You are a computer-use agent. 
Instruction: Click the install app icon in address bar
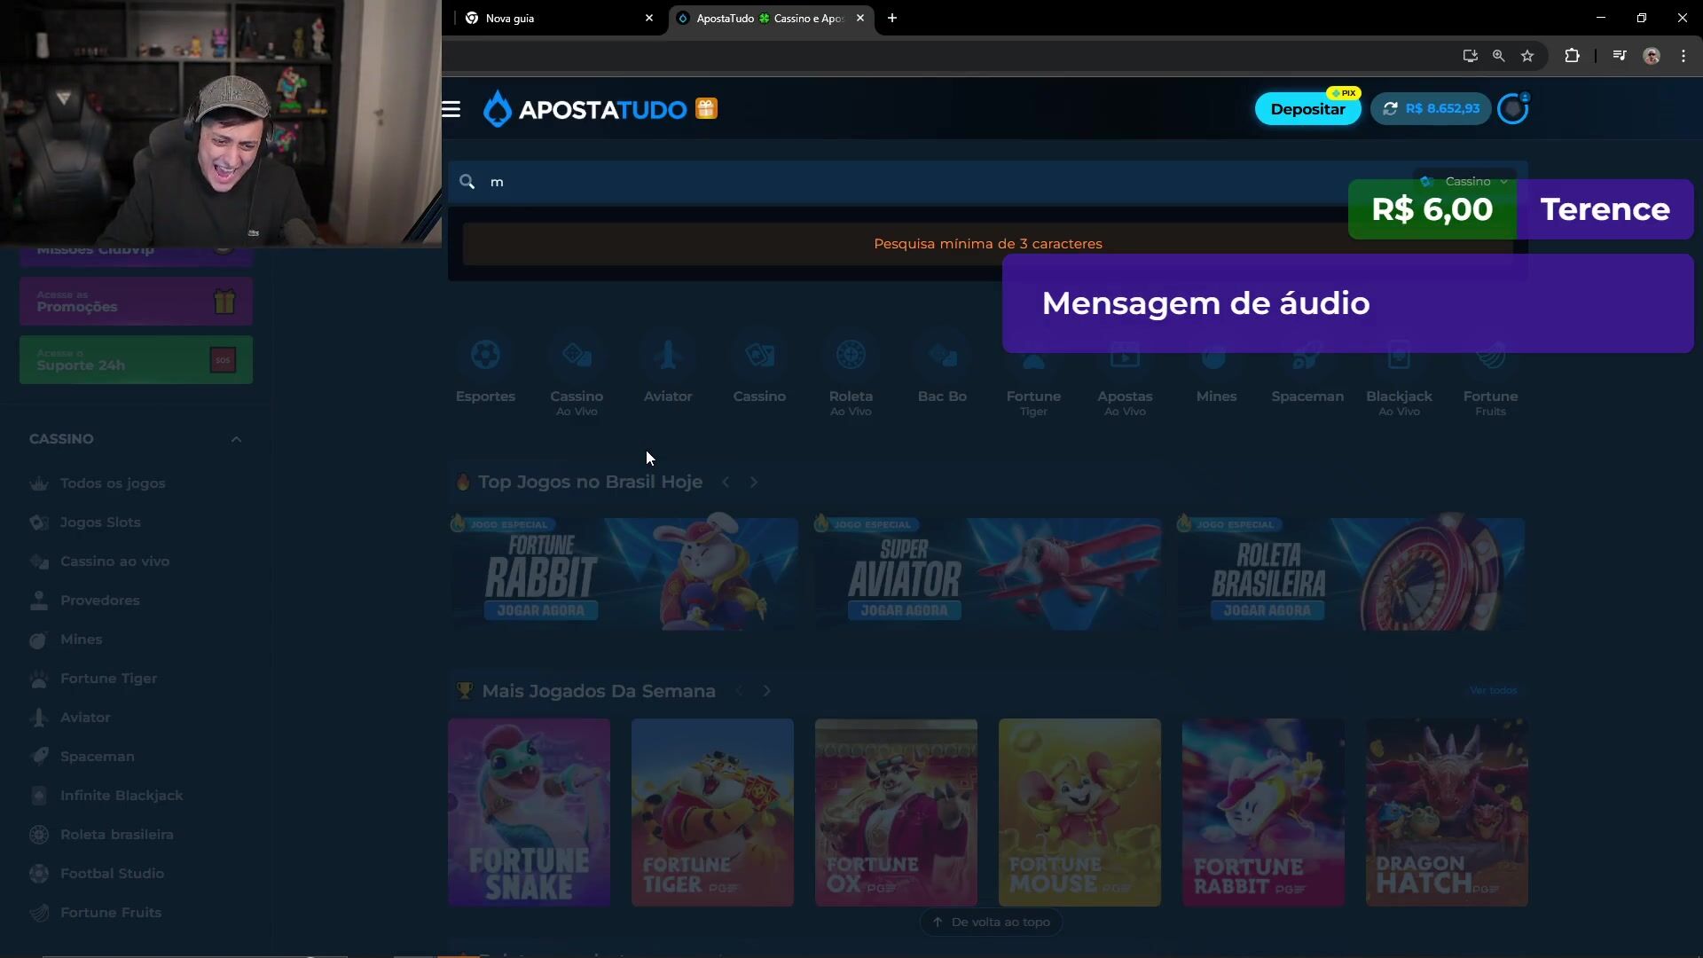(x=1470, y=56)
